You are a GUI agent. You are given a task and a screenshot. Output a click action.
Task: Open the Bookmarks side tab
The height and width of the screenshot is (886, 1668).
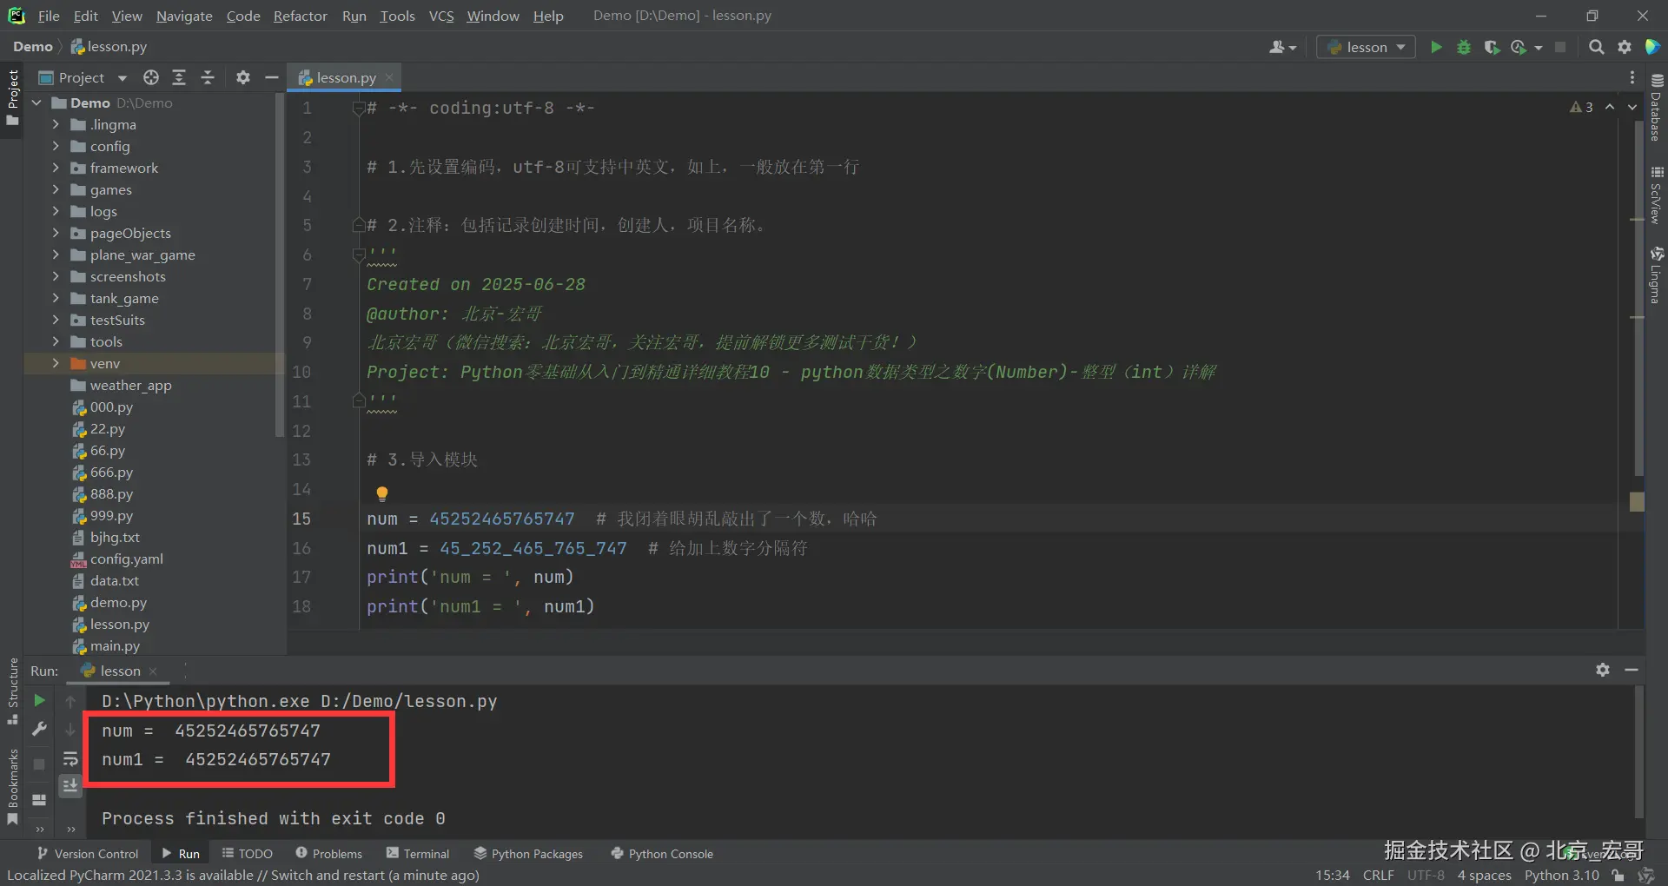[x=12, y=786]
